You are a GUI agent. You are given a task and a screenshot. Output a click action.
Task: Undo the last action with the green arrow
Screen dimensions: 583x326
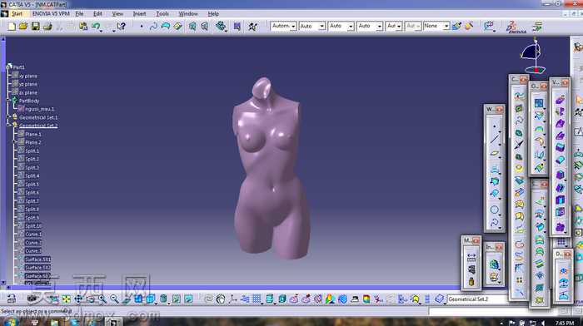click(x=96, y=27)
